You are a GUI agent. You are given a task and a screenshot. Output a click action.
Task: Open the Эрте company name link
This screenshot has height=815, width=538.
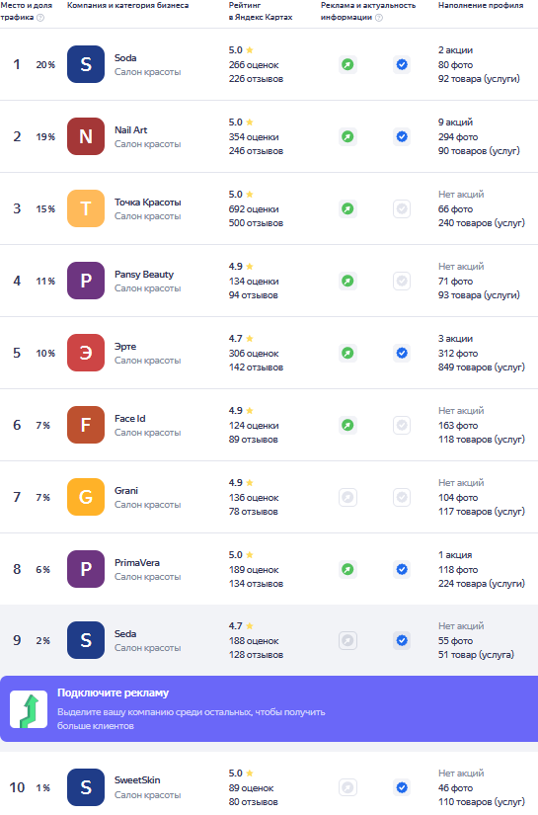point(125,346)
